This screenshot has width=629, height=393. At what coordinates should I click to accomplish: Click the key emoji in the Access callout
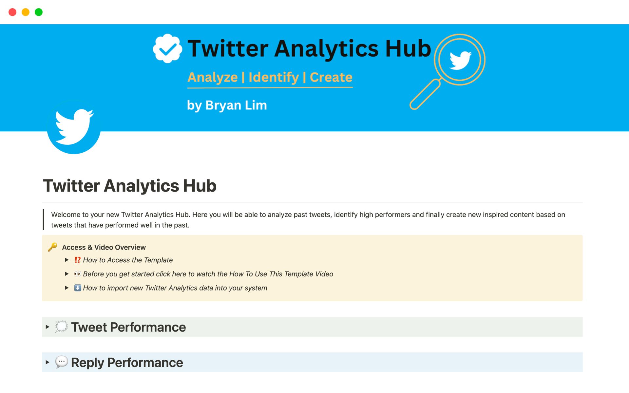[x=53, y=247]
